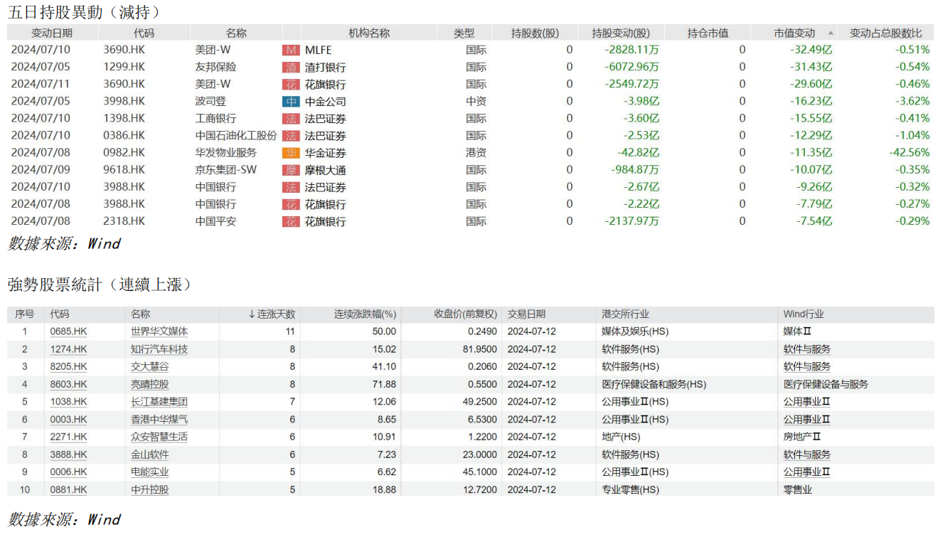Click the 交易日期 column header

pos(527,314)
